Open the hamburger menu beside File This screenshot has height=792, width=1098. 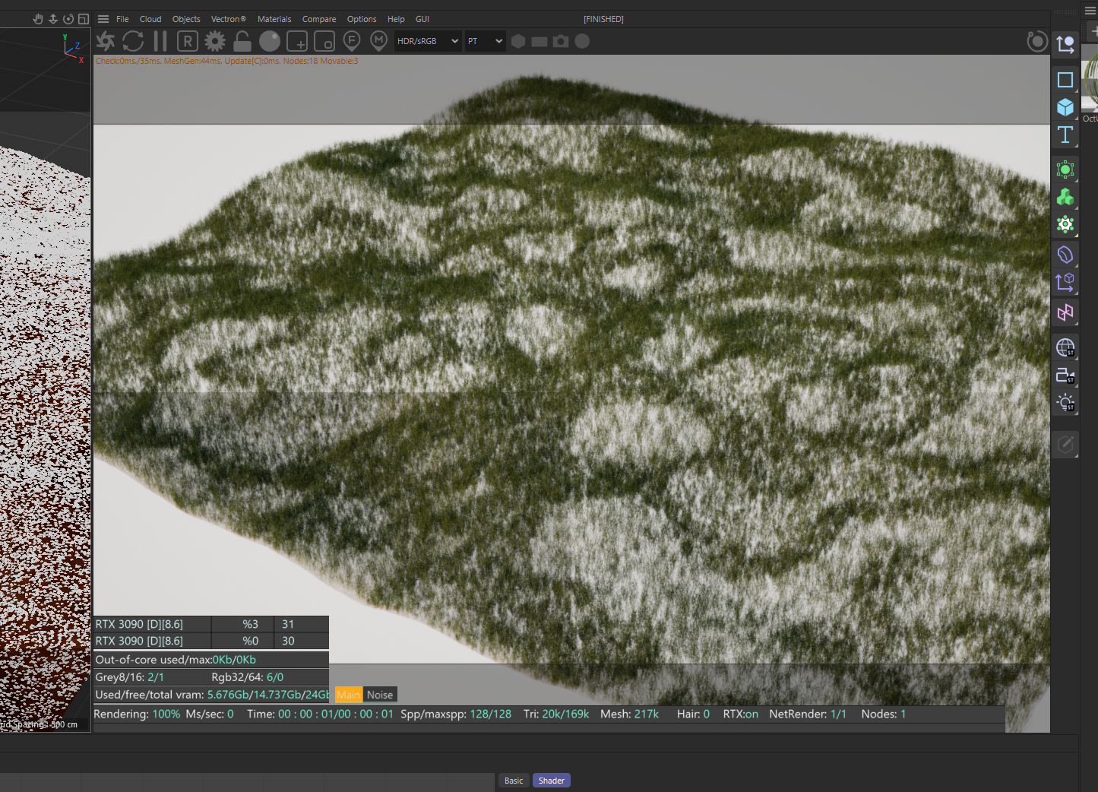click(103, 19)
